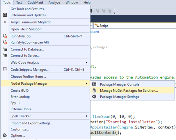The width and height of the screenshot is (176, 140).
Task: Click the "Starting installation" string in code
Action: pos(132,122)
